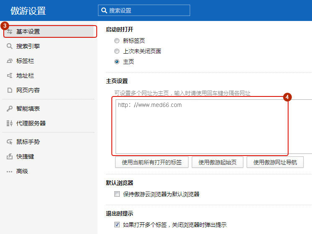Enable 保持傲游云浏览器为默认浏览器 checkbox
The height and width of the screenshot is (234, 312).
pos(117,194)
